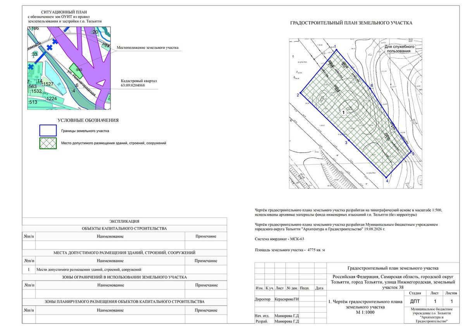Viewport: 465px width, 329px height.
Task: Click the 'К.уч.' column header
Action: click(x=269, y=289)
